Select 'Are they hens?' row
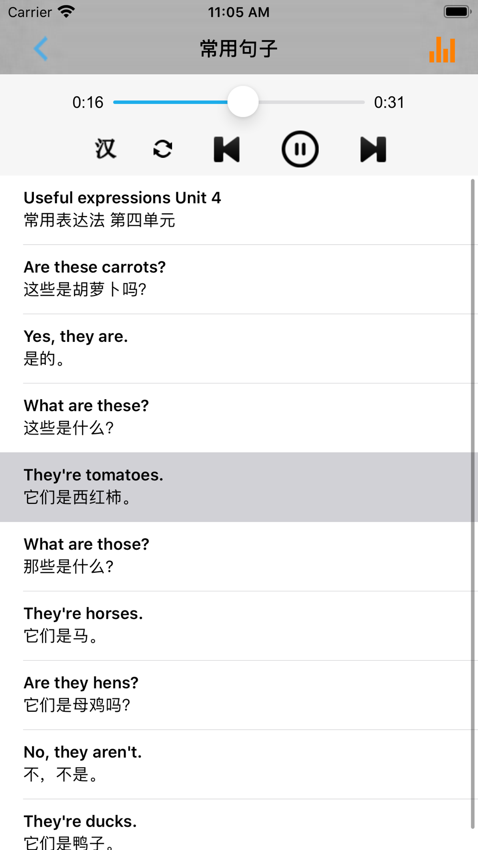478x850 pixels. coord(239,695)
